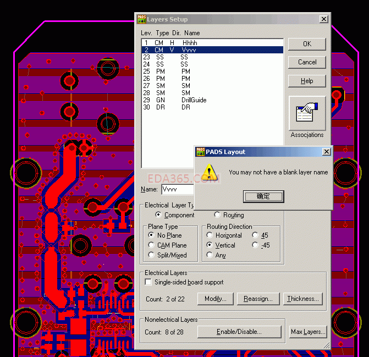Open the Max Layers... dialog

click(x=308, y=332)
